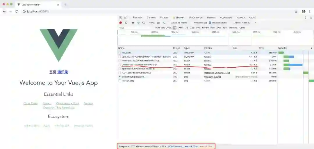Open the Elements tab

point(138,18)
